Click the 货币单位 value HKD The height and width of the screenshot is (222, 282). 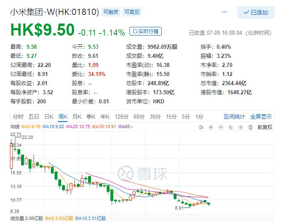(159, 101)
